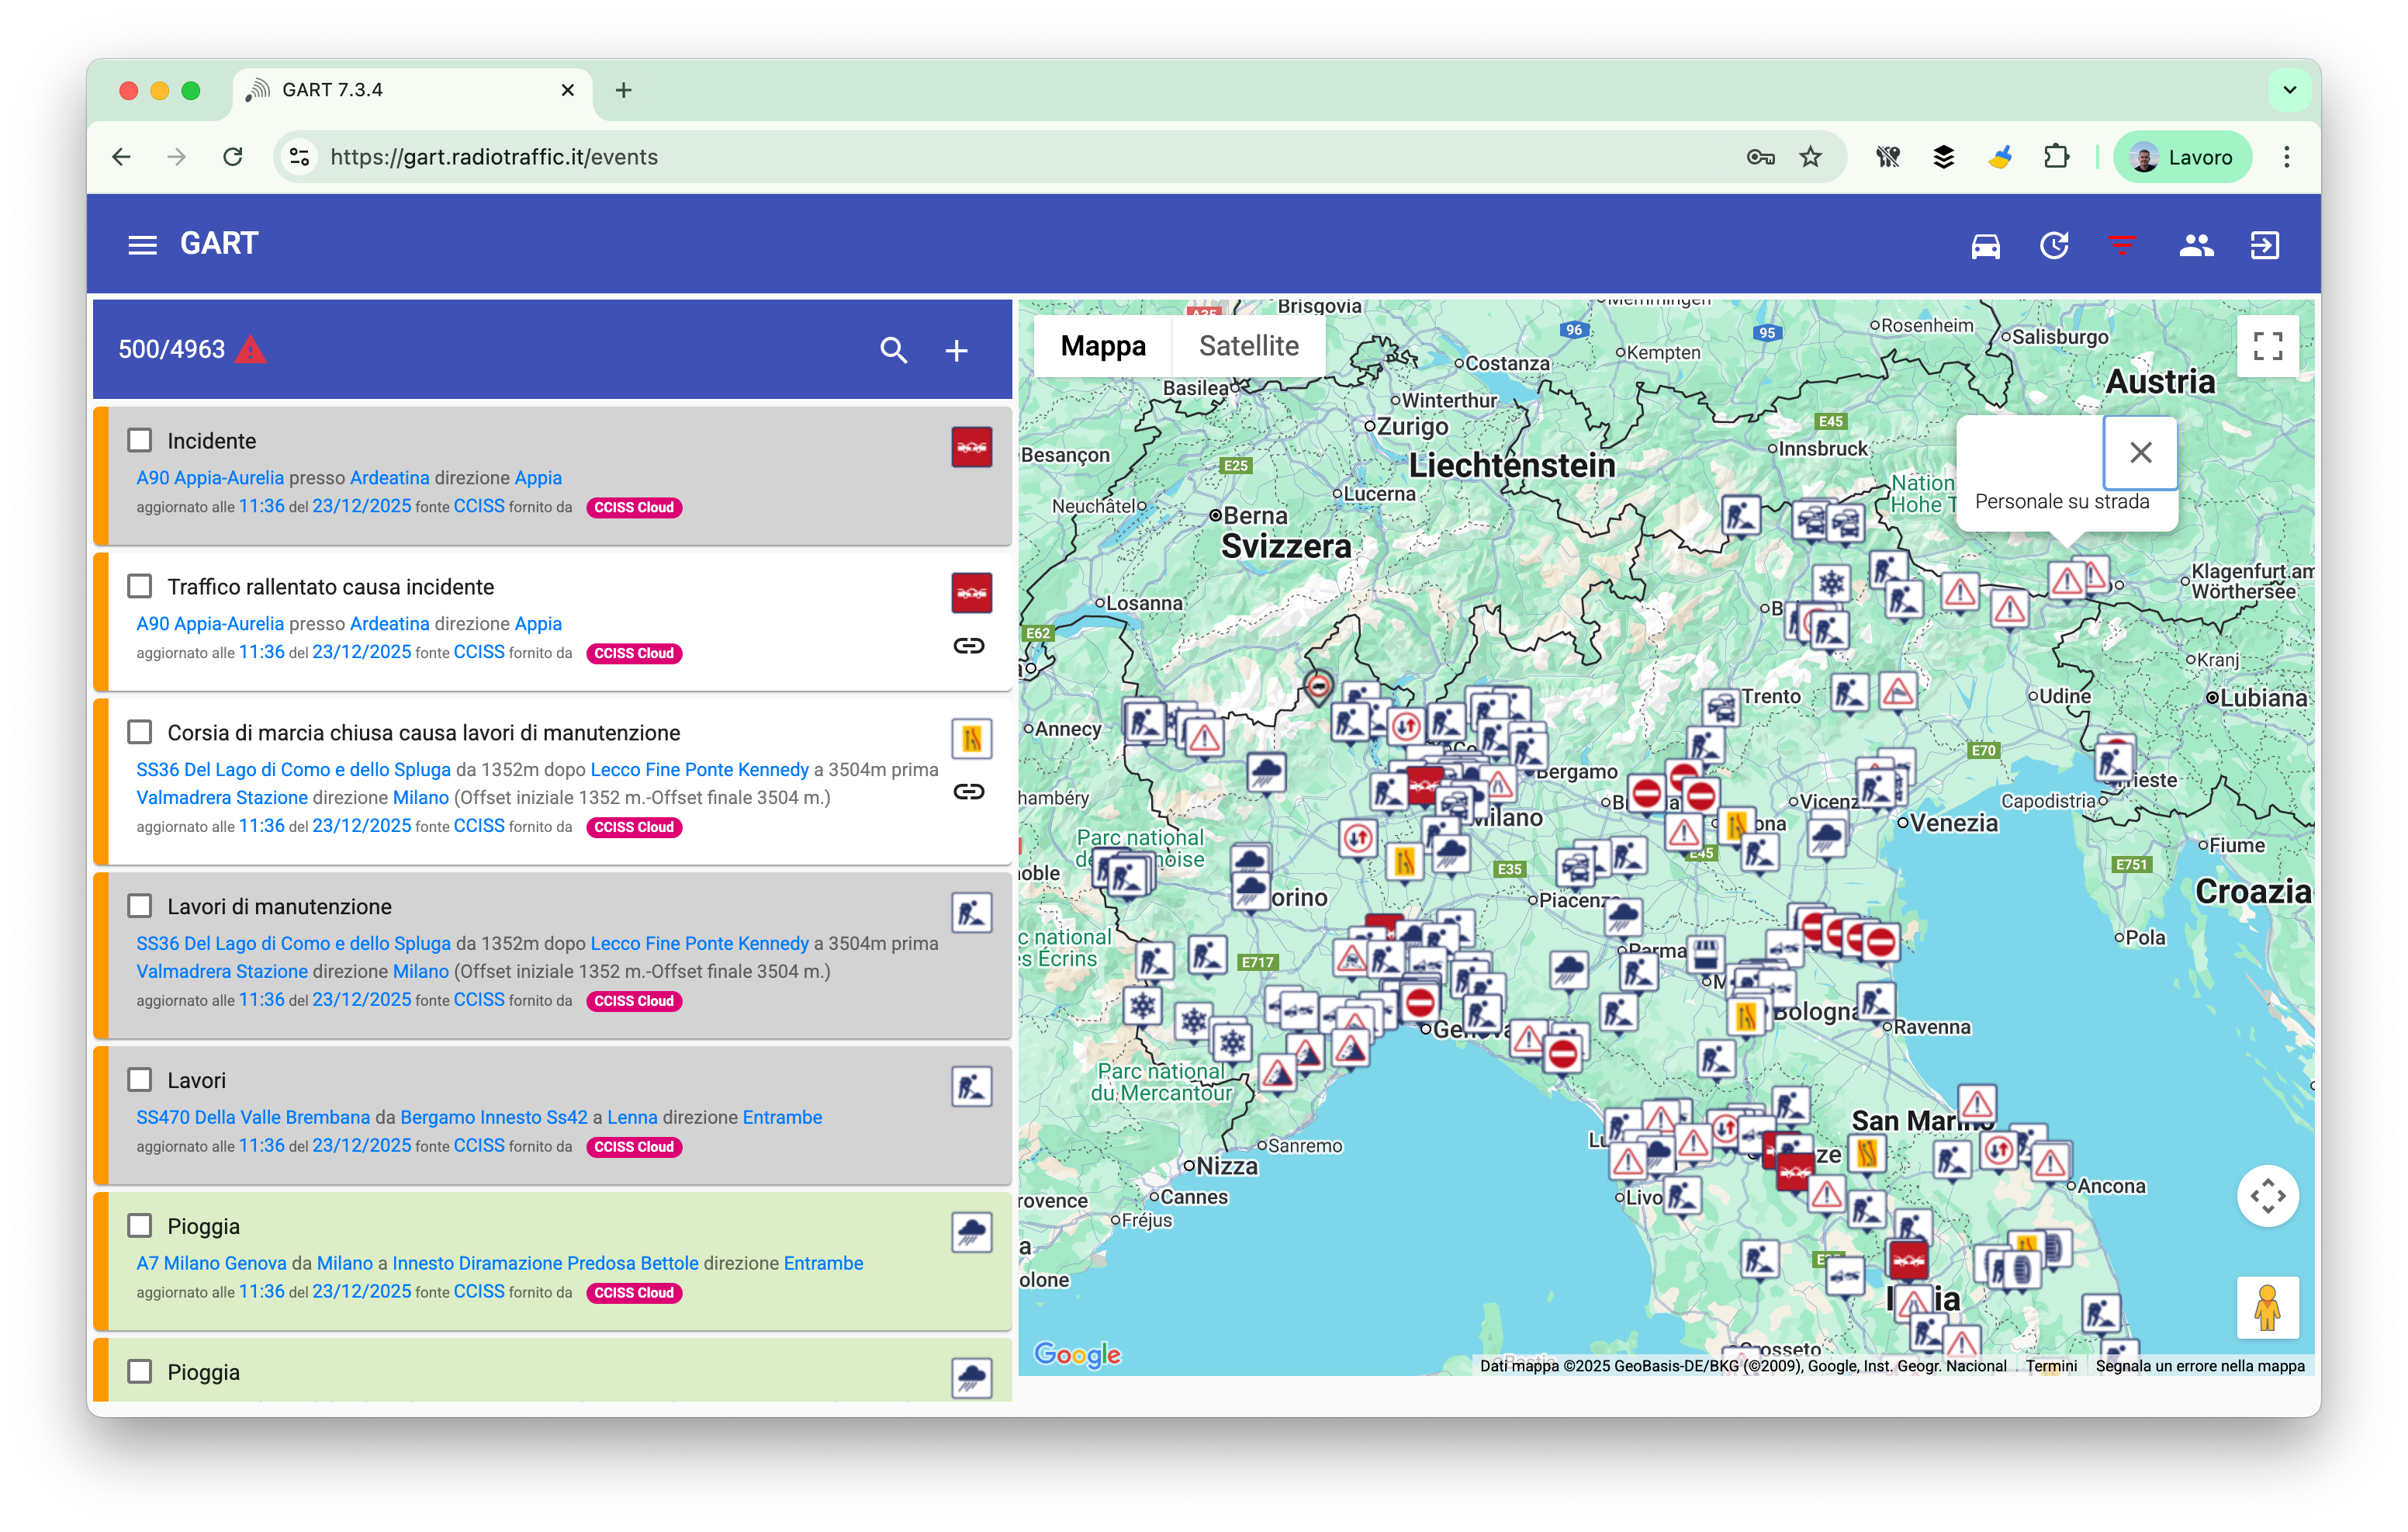The height and width of the screenshot is (1532, 2408).
Task: Tick the Lavori di manutenzione checkbox
Action: point(140,906)
